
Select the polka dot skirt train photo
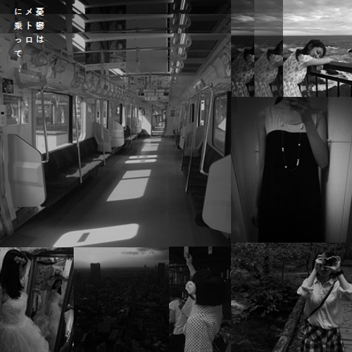click(200, 299)
